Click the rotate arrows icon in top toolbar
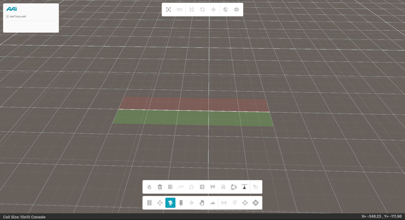 (x=202, y=10)
